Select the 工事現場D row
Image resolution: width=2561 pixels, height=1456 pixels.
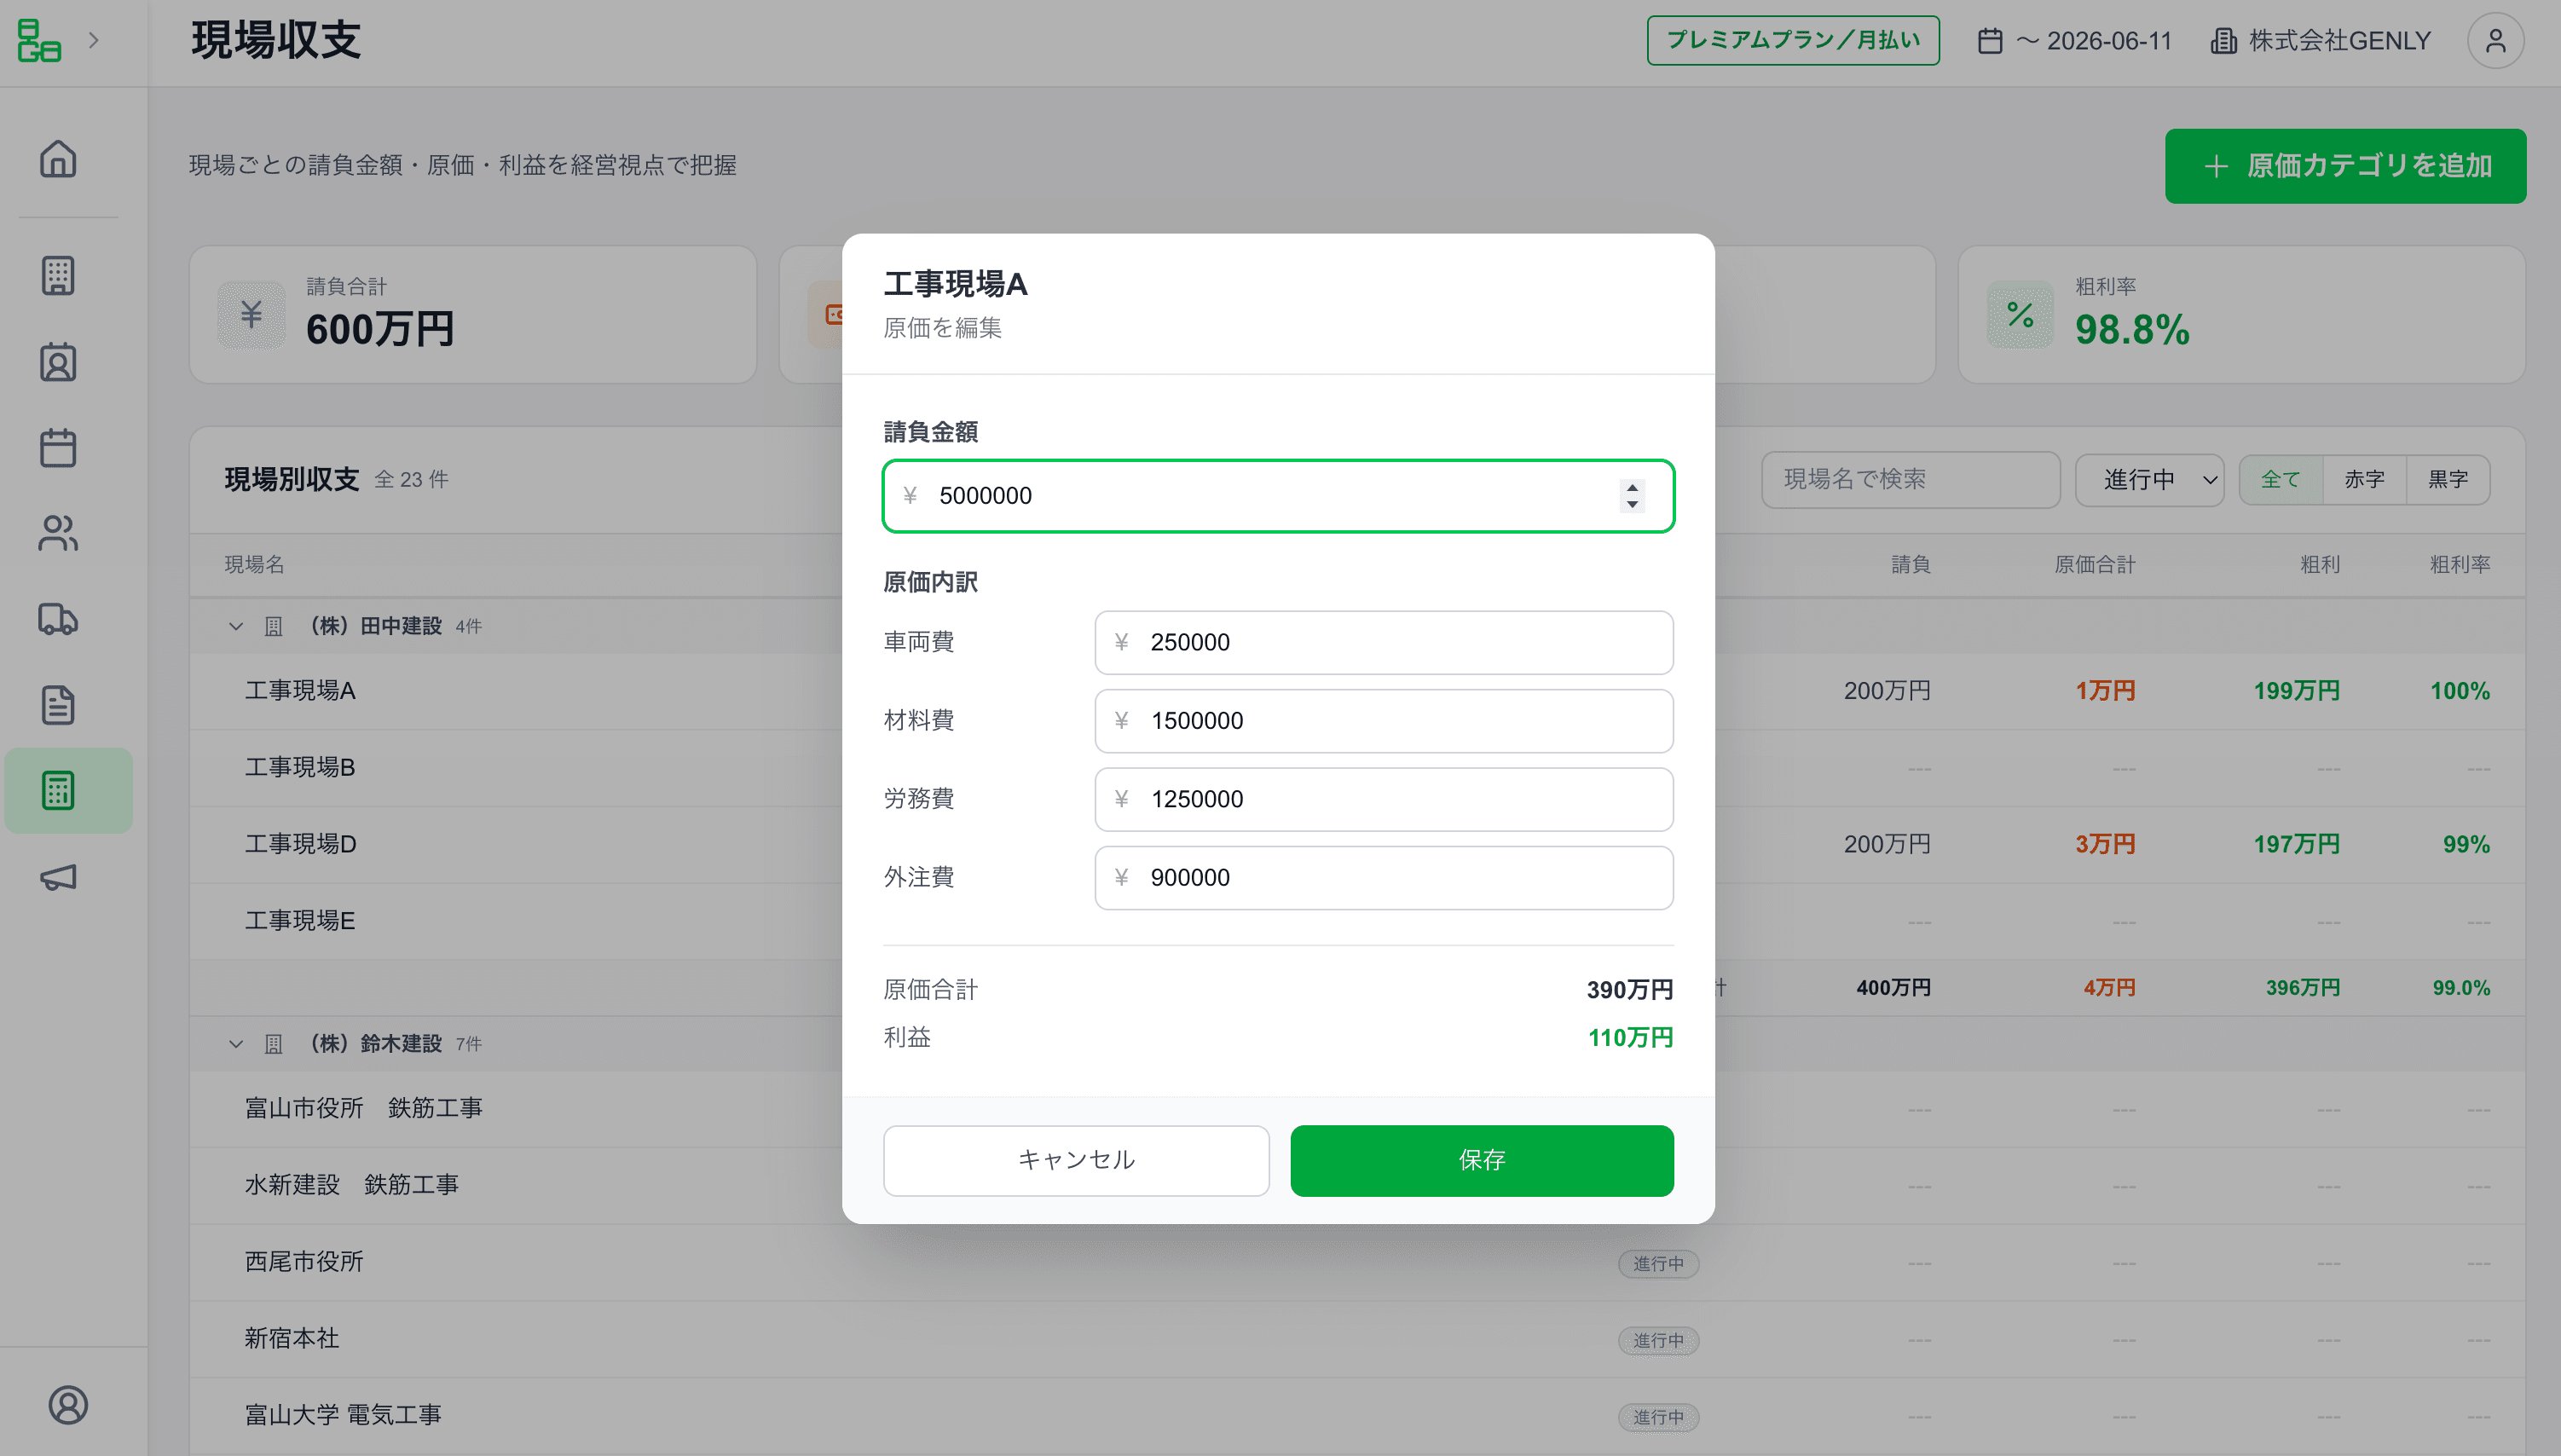(x=1357, y=844)
